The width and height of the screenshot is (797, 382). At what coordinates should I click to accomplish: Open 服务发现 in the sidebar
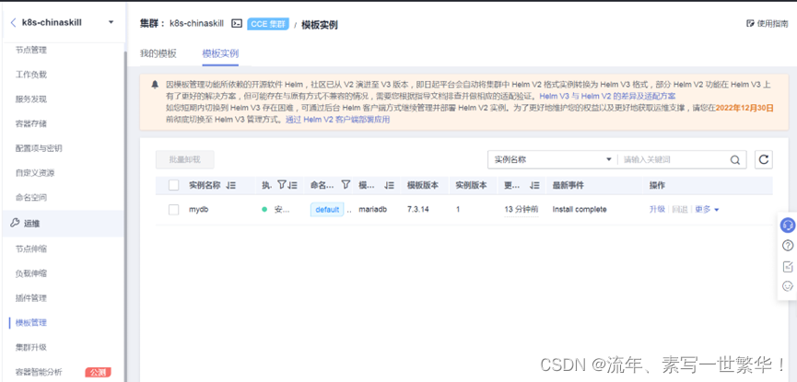point(31,99)
